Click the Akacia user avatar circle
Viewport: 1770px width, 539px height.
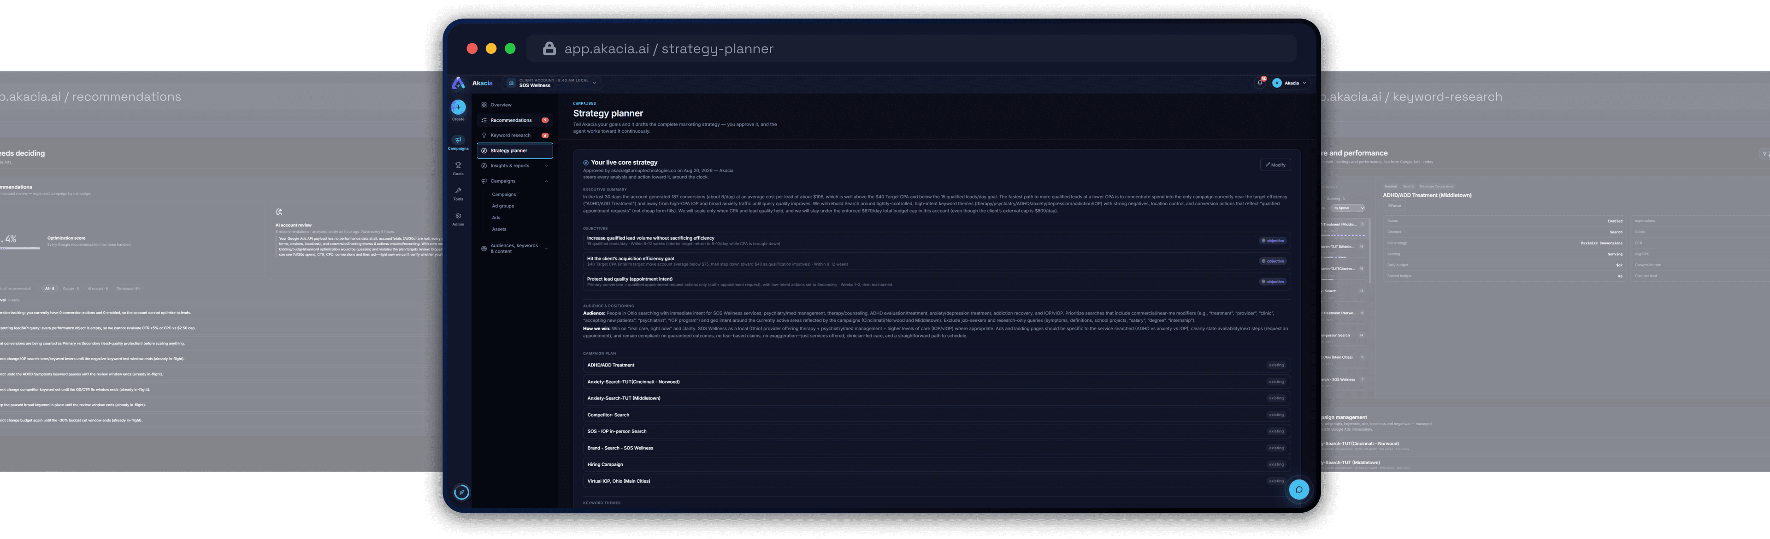point(1277,83)
